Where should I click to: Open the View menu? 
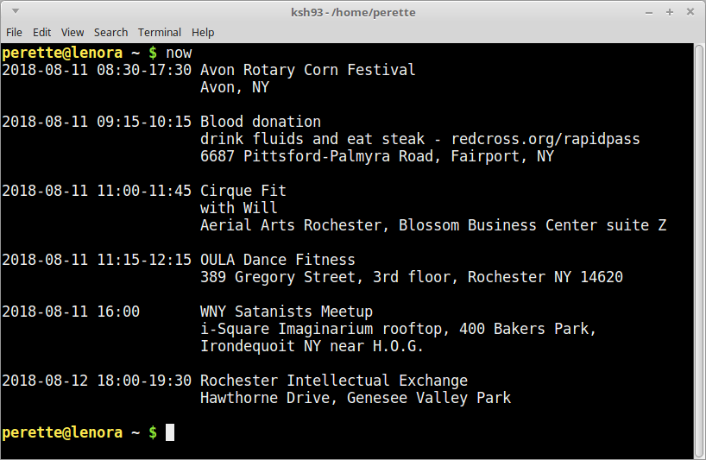click(72, 33)
